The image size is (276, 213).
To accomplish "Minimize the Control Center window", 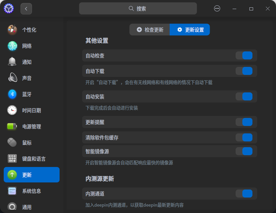I will pyautogui.click(x=234, y=9).
